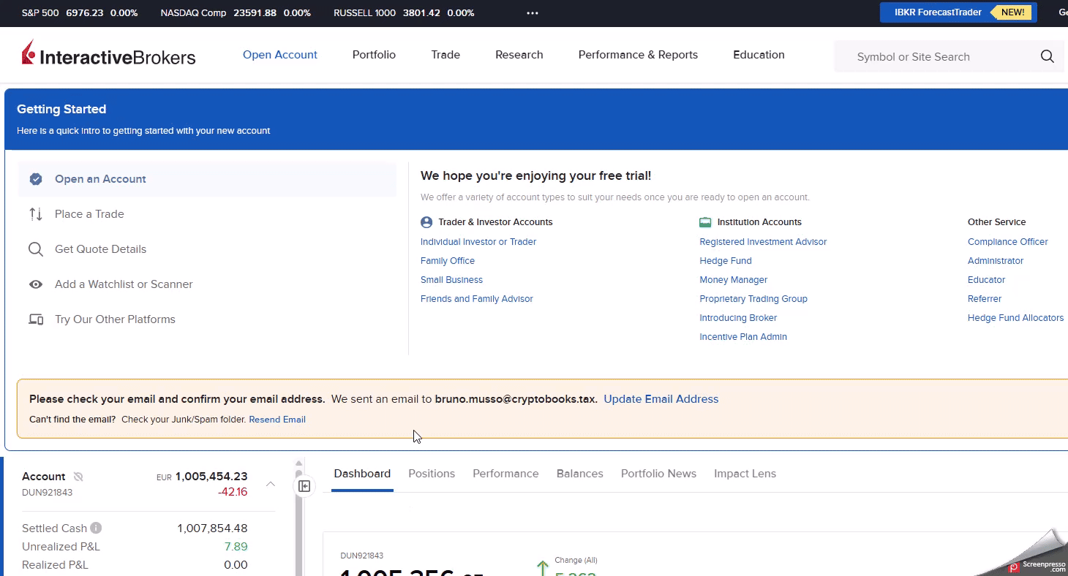Viewport: 1068px width, 576px height.
Task: Click the Try Our Other Platforms devices icon
Action: click(x=36, y=319)
